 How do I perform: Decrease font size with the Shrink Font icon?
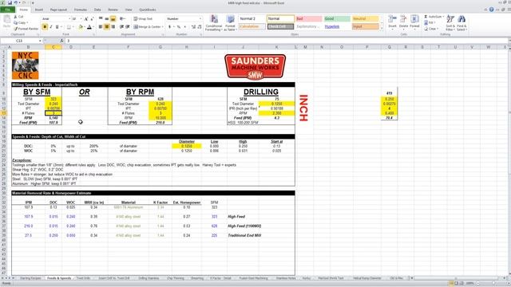(x=92, y=19)
